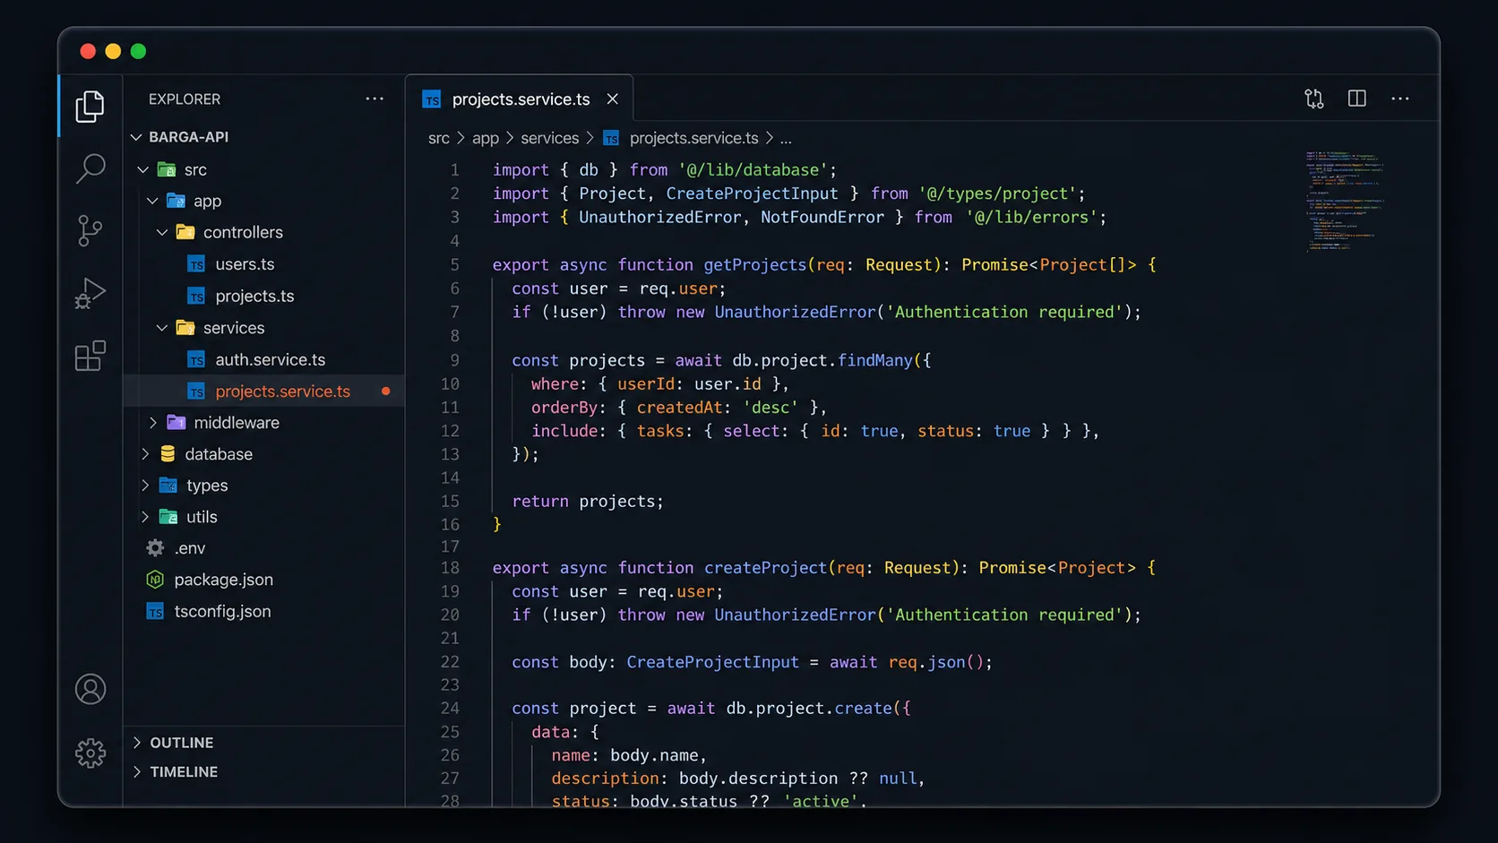Click the createProject function name in code
This screenshot has height=843, width=1498.
[765, 567]
